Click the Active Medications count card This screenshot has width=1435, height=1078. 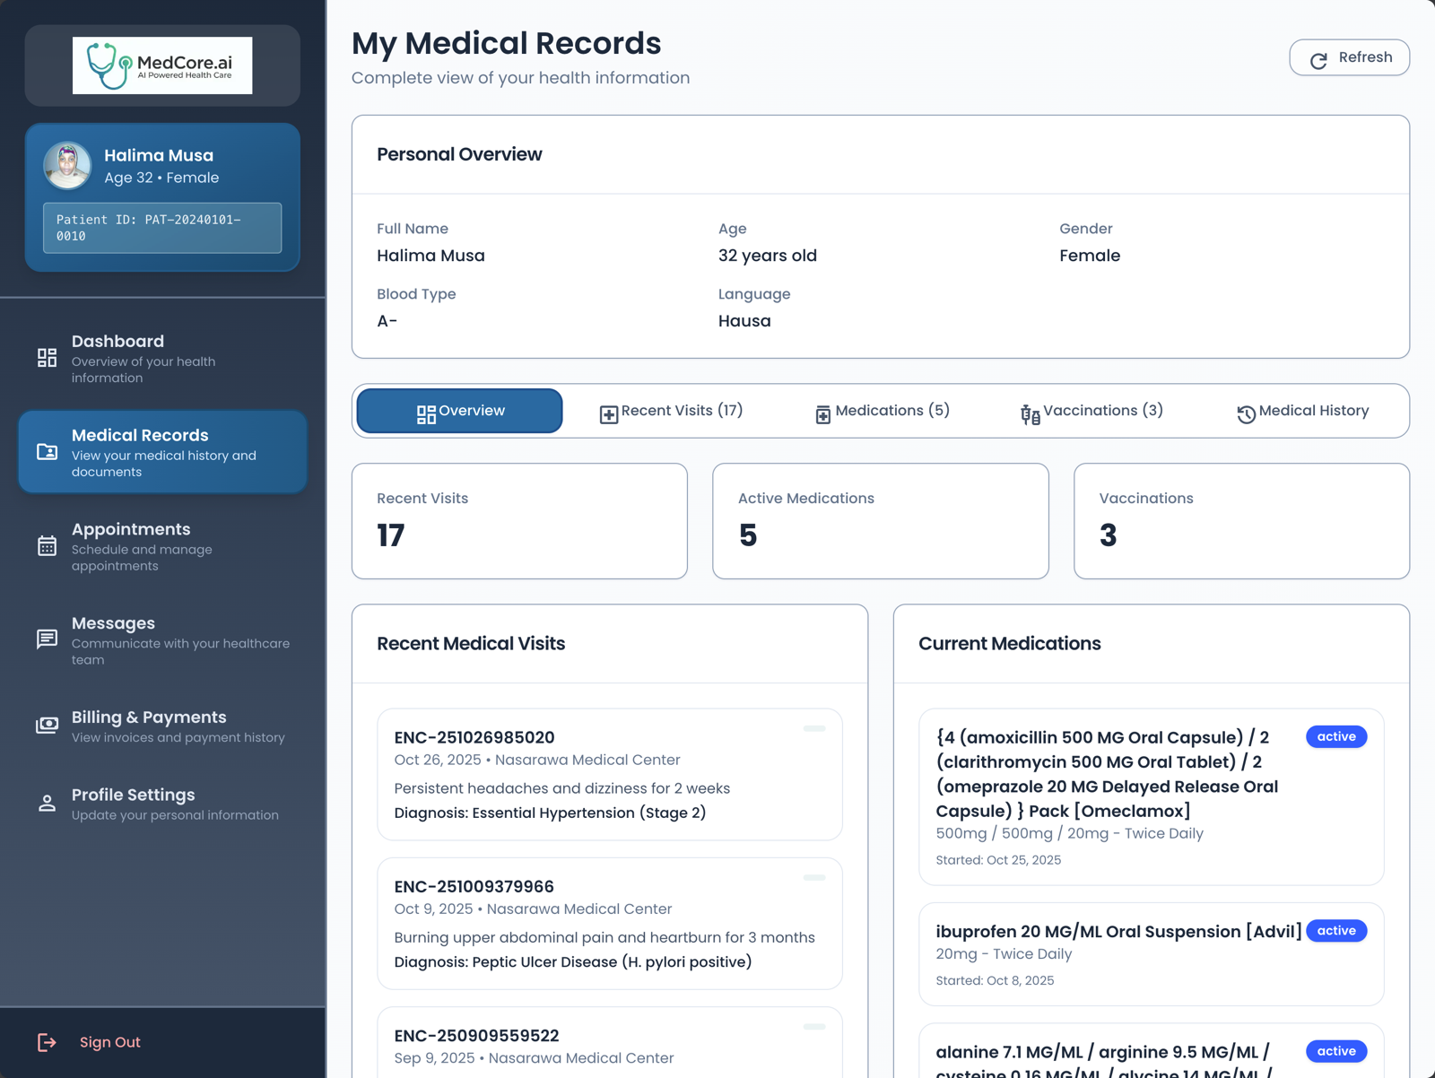tap(879, 521)
